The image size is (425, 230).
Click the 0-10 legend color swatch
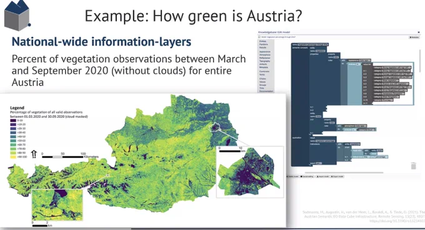point(13,120)
